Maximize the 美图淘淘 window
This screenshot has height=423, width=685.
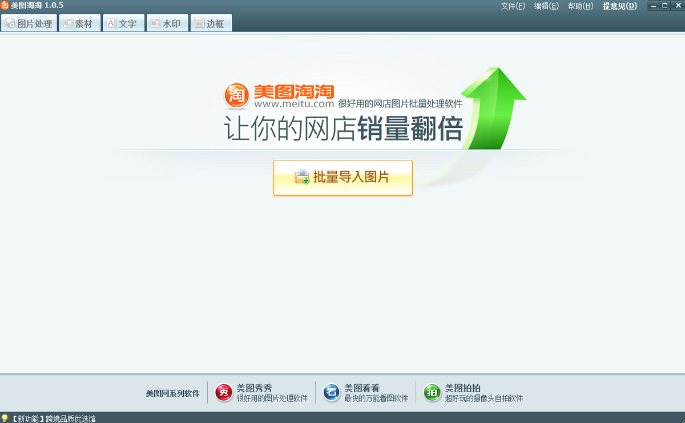tap(665, 6)
